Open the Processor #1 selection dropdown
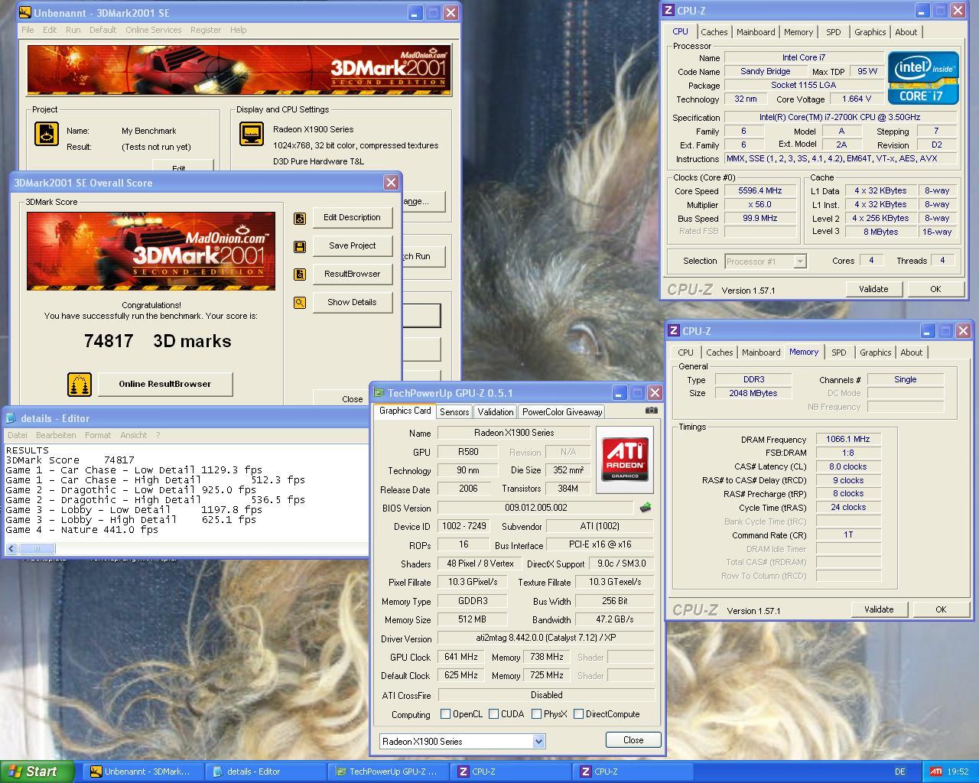 tap(800, 262)
